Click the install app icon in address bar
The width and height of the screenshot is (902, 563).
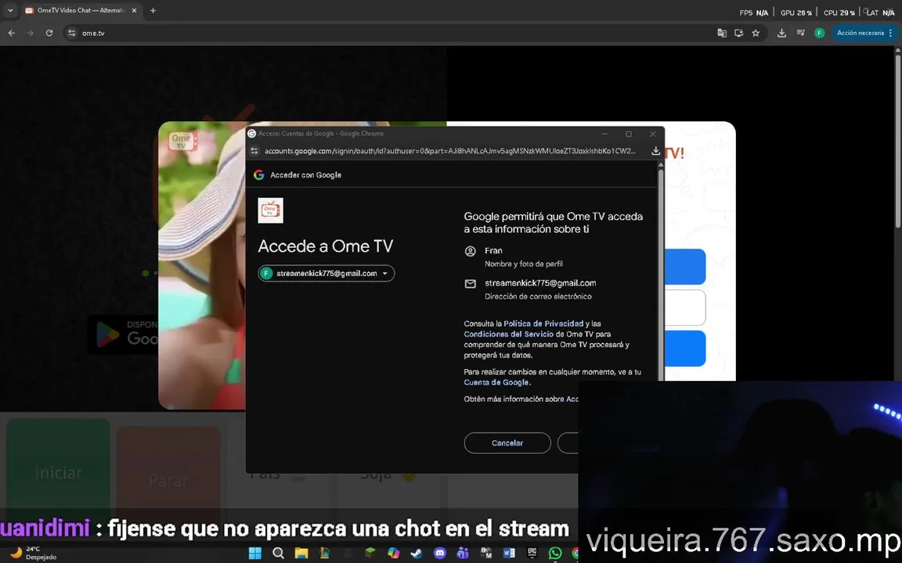click(x=738, y=34)
